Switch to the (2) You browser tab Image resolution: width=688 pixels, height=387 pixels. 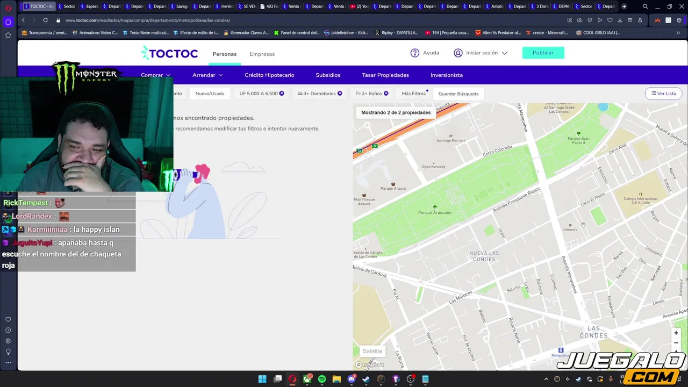(x=359, y=6)
